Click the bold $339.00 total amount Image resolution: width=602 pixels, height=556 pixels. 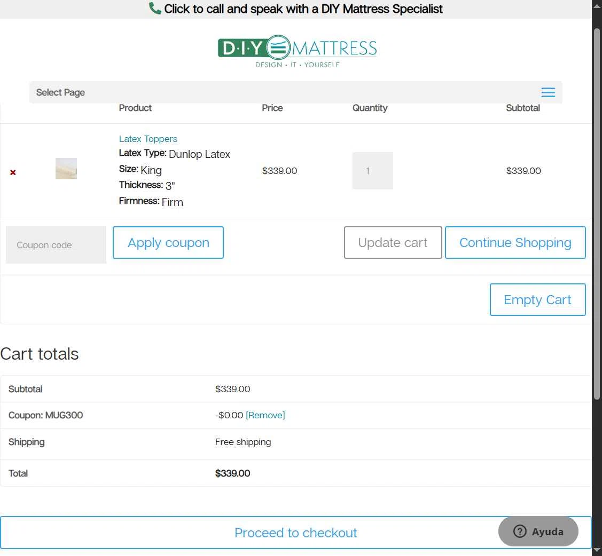point(233,473)
